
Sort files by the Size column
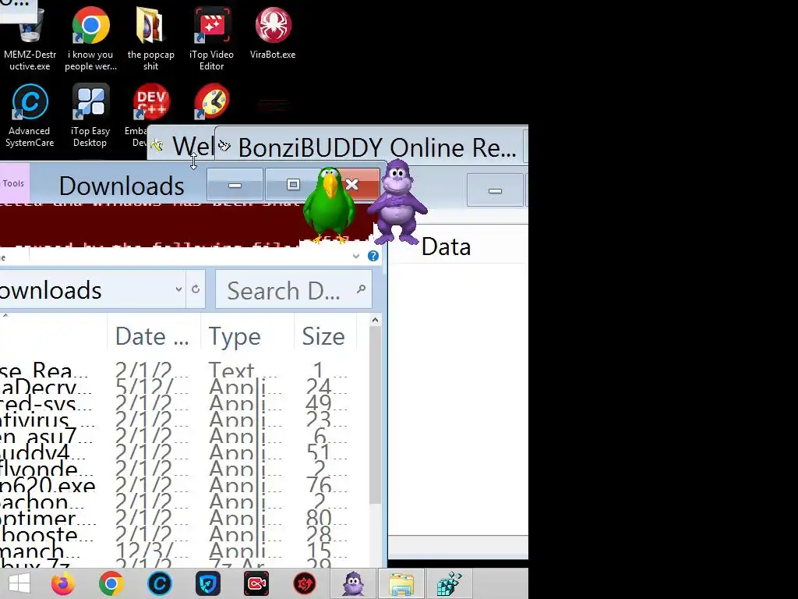[325, 336]
